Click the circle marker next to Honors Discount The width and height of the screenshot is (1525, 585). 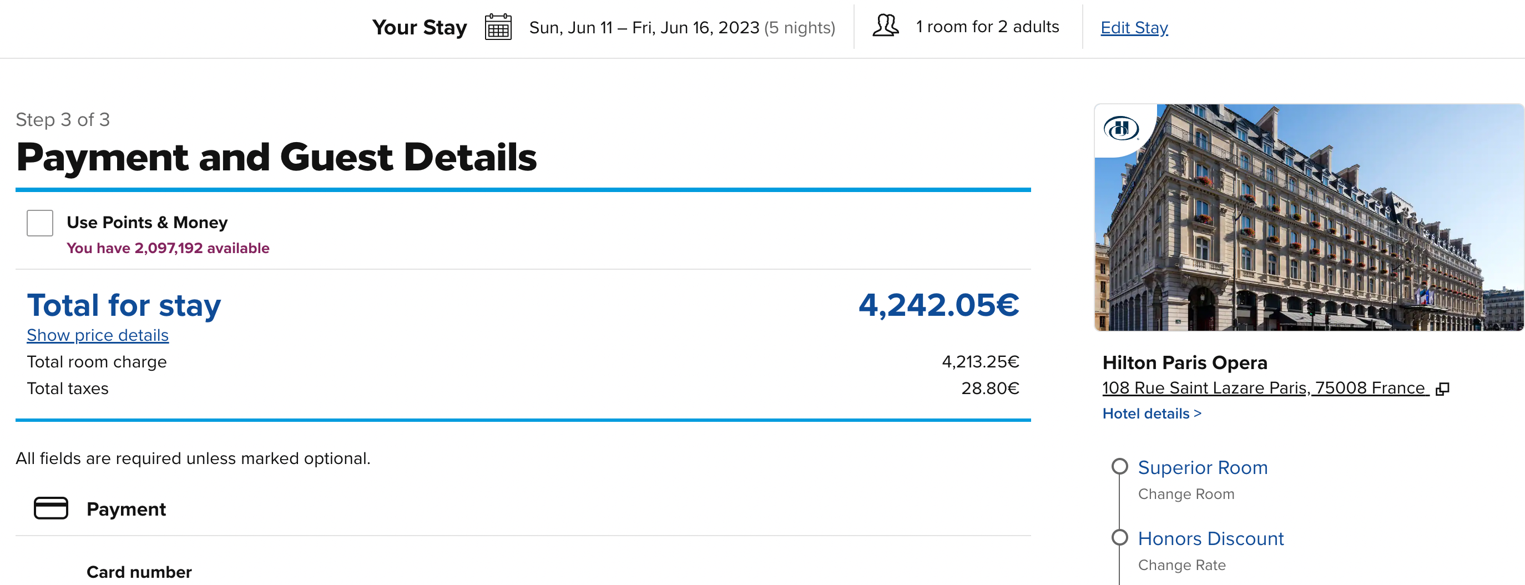1119,538
